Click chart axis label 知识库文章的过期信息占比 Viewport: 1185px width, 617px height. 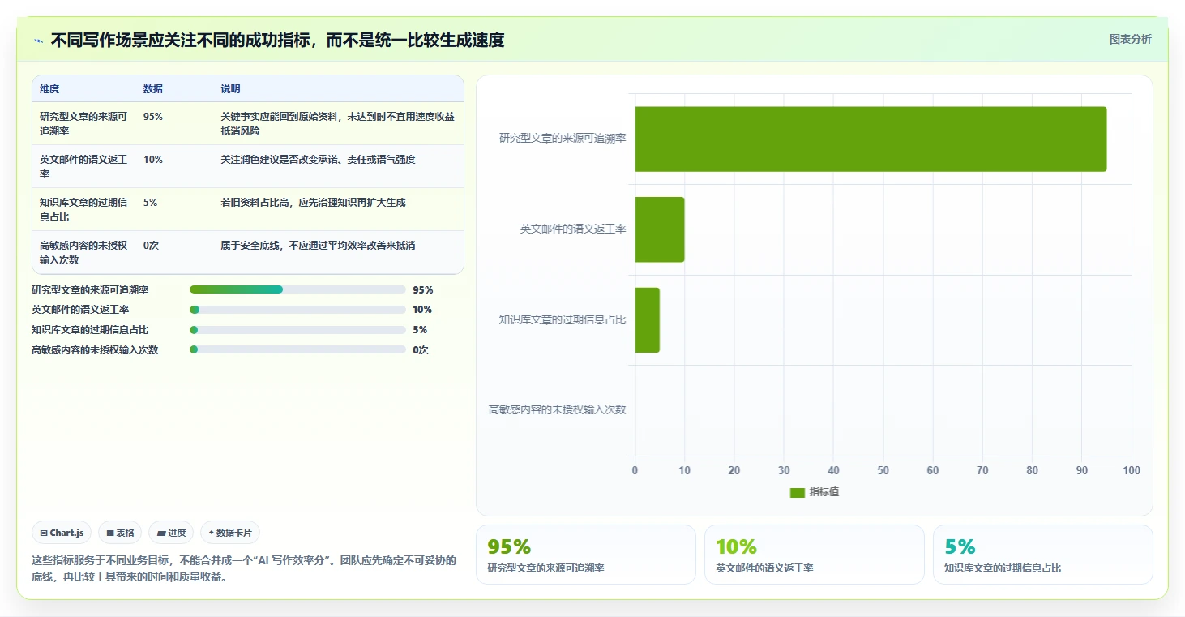pyautogui.click(x=563, y=320)
